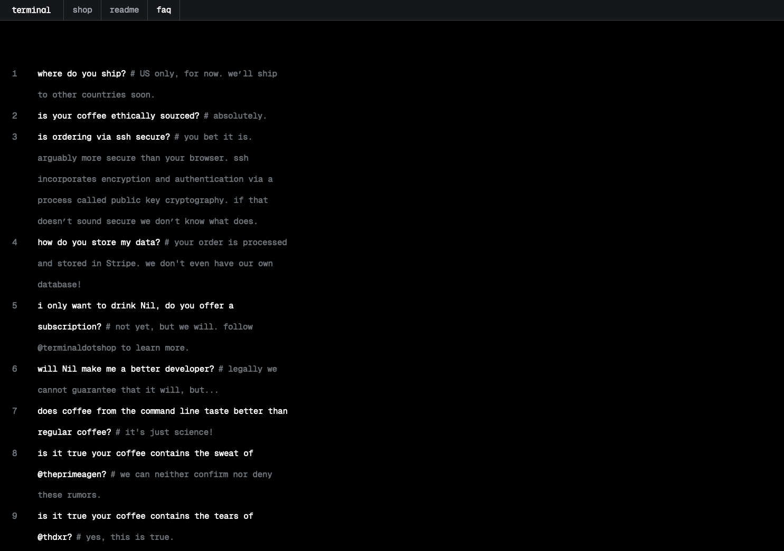Click '@theprimeagen?' handle text
The width and height of the screenshot is (784, 551).
(72, 475)
